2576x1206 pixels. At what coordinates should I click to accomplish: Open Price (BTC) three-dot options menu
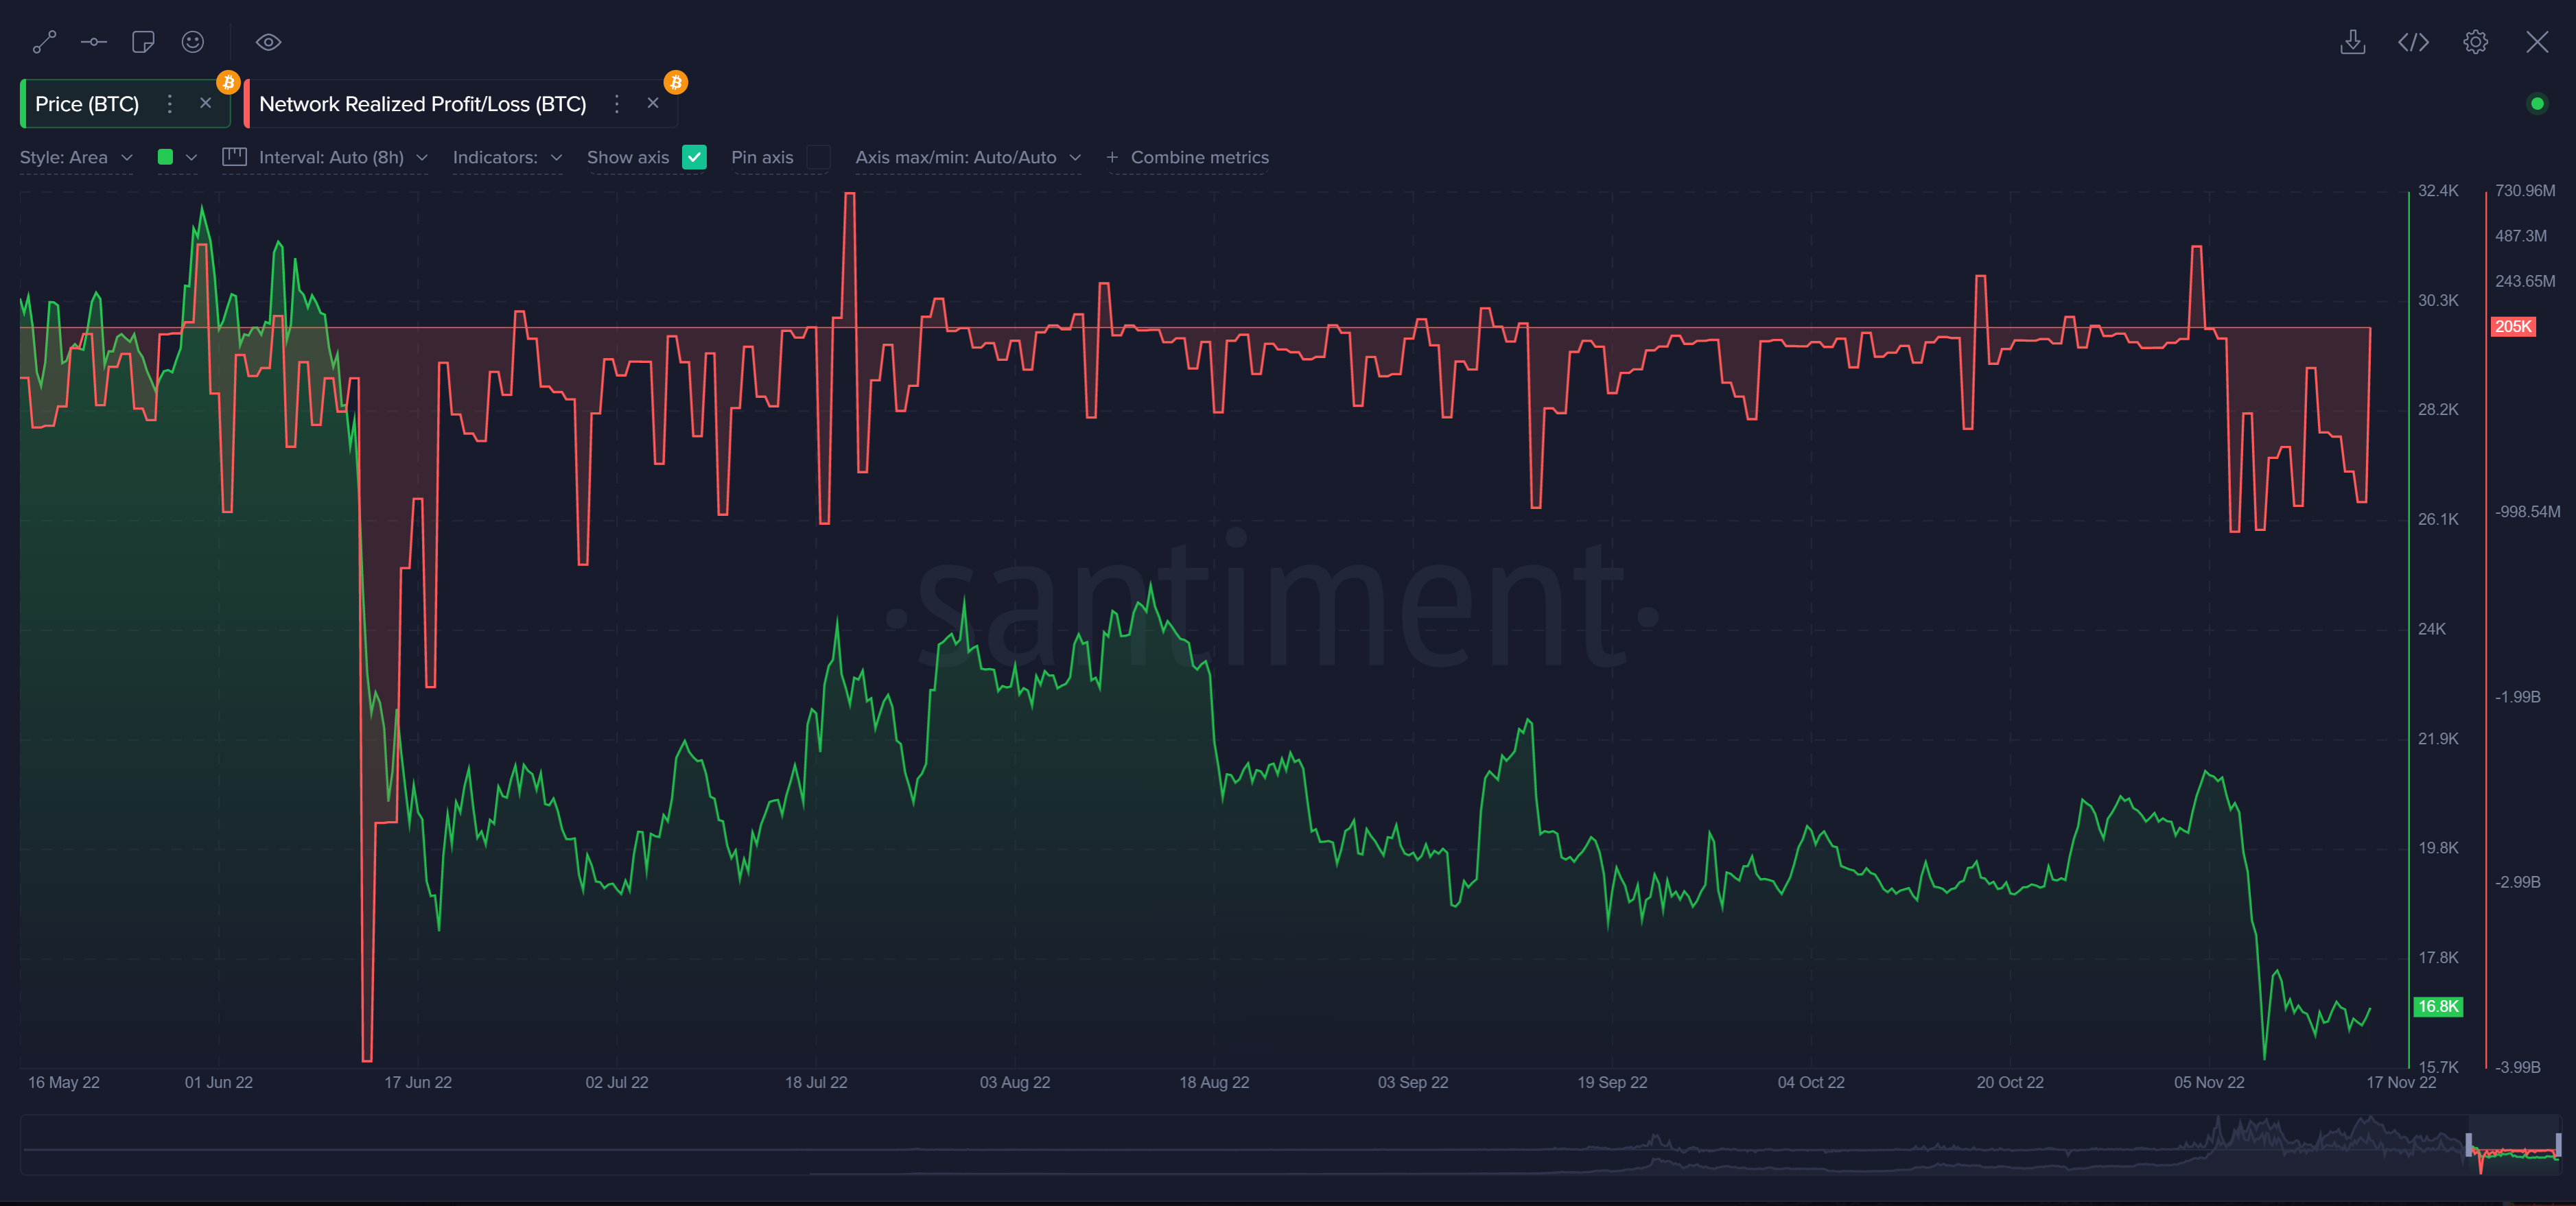pos(170,104)
